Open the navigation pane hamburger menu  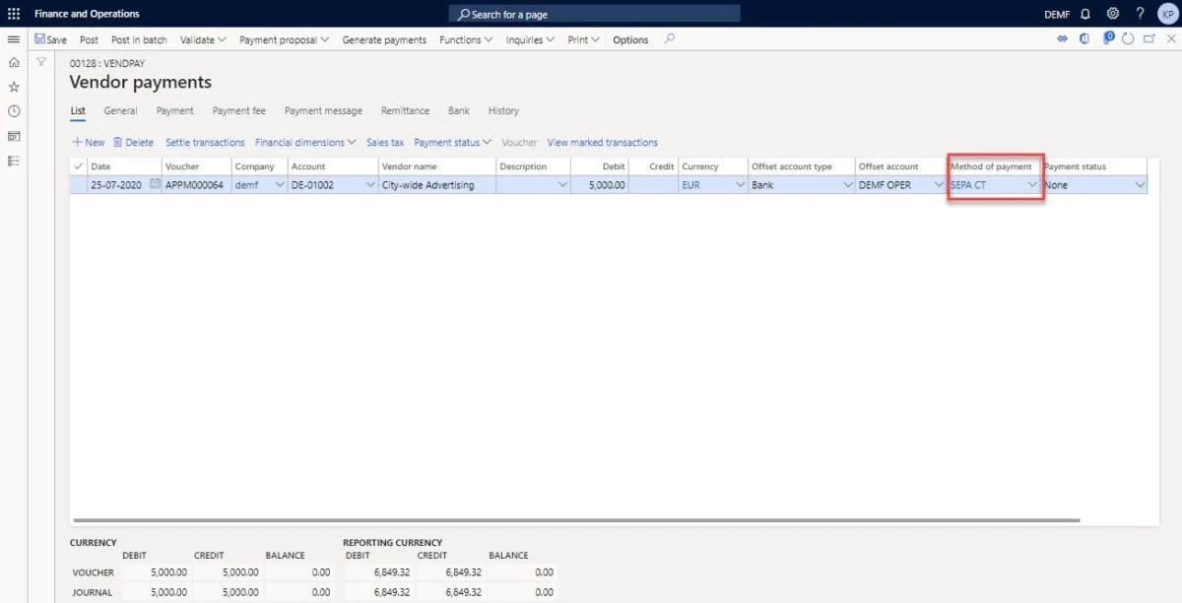click(13, 39)
